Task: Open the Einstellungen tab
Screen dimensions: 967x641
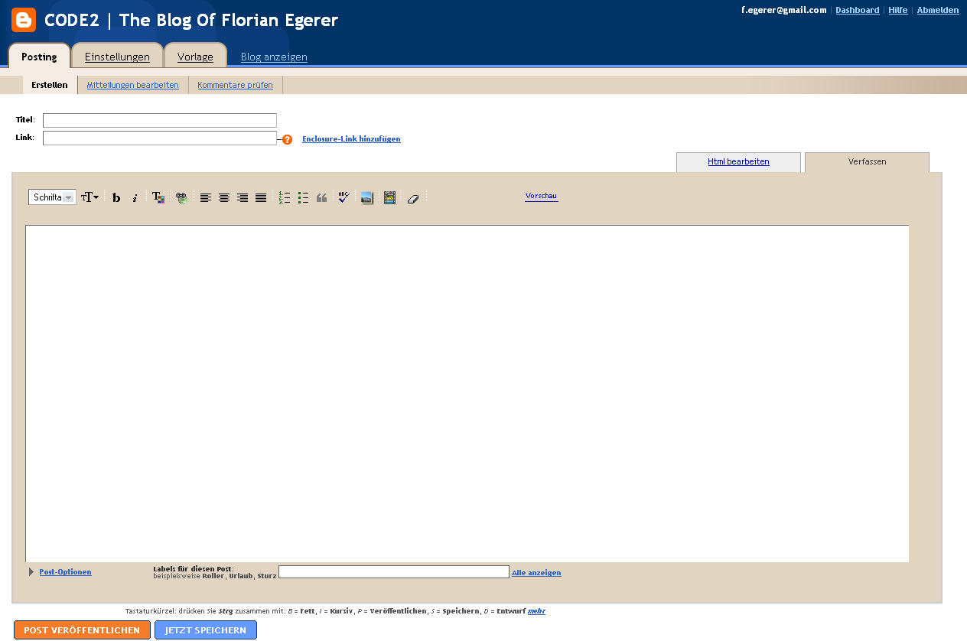Action: coord(116,56)
